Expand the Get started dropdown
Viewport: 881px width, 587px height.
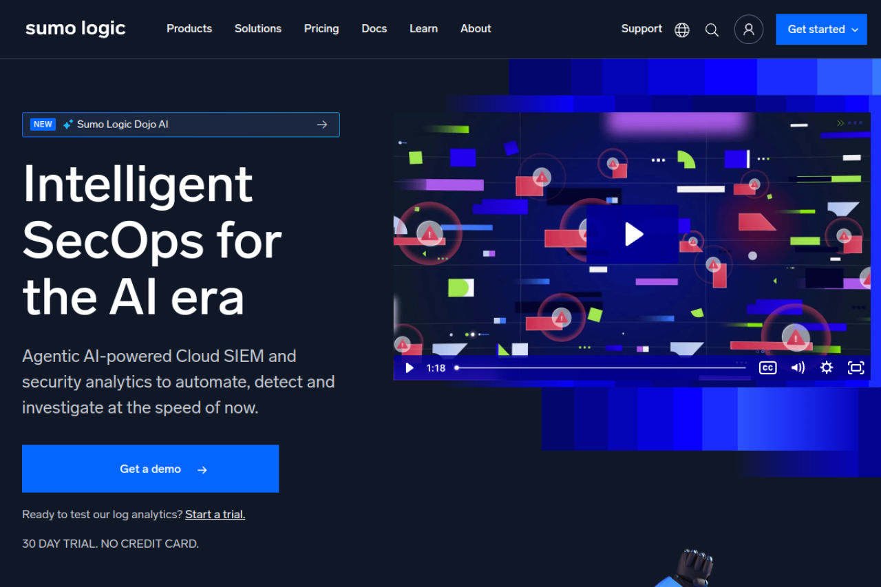pos(821,30)
